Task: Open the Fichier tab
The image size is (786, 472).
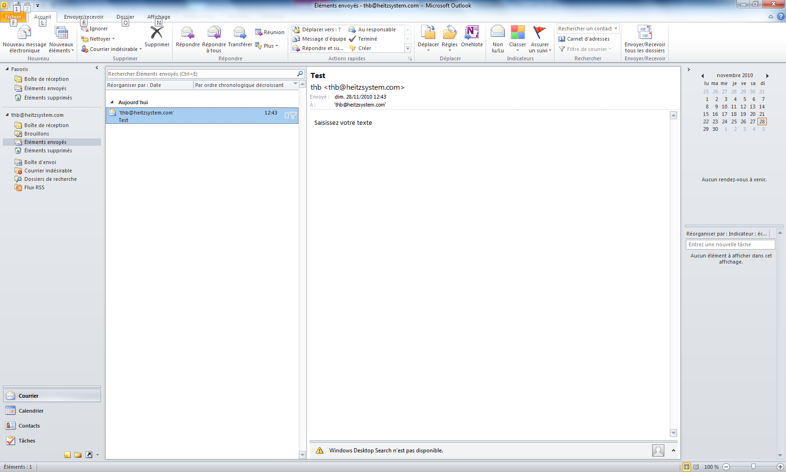Action: [x=13, y=17]
